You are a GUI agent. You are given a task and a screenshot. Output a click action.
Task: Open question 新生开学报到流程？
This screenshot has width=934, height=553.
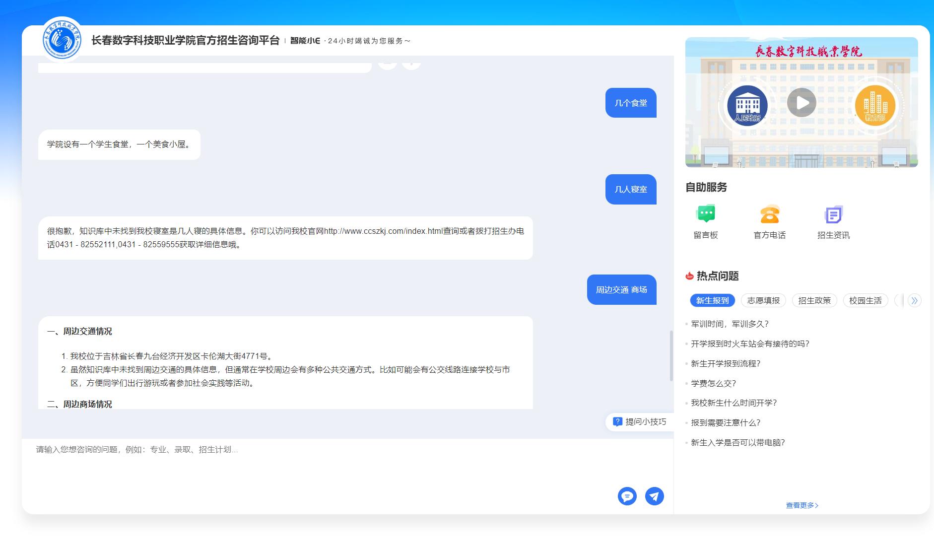coord(726,364)
